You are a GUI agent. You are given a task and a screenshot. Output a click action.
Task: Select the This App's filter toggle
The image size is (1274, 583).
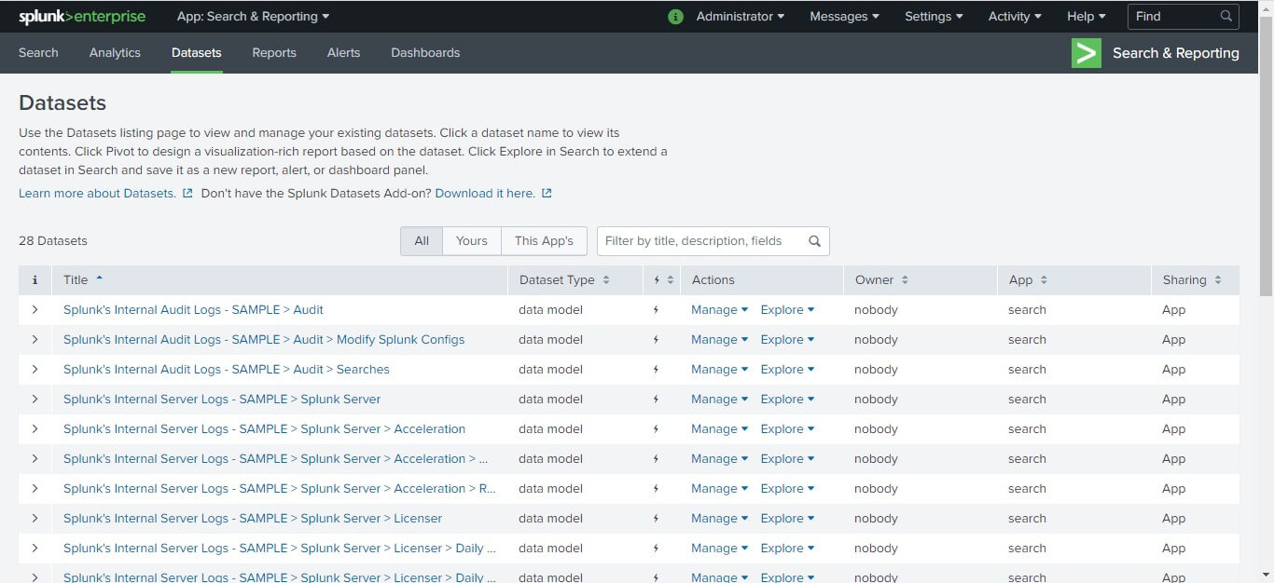pos(545,241)
